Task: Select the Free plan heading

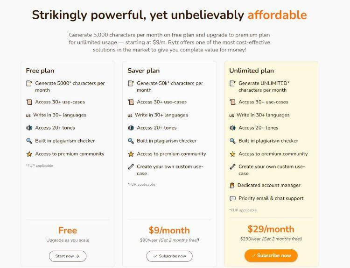Action: [x=40, y=71]
